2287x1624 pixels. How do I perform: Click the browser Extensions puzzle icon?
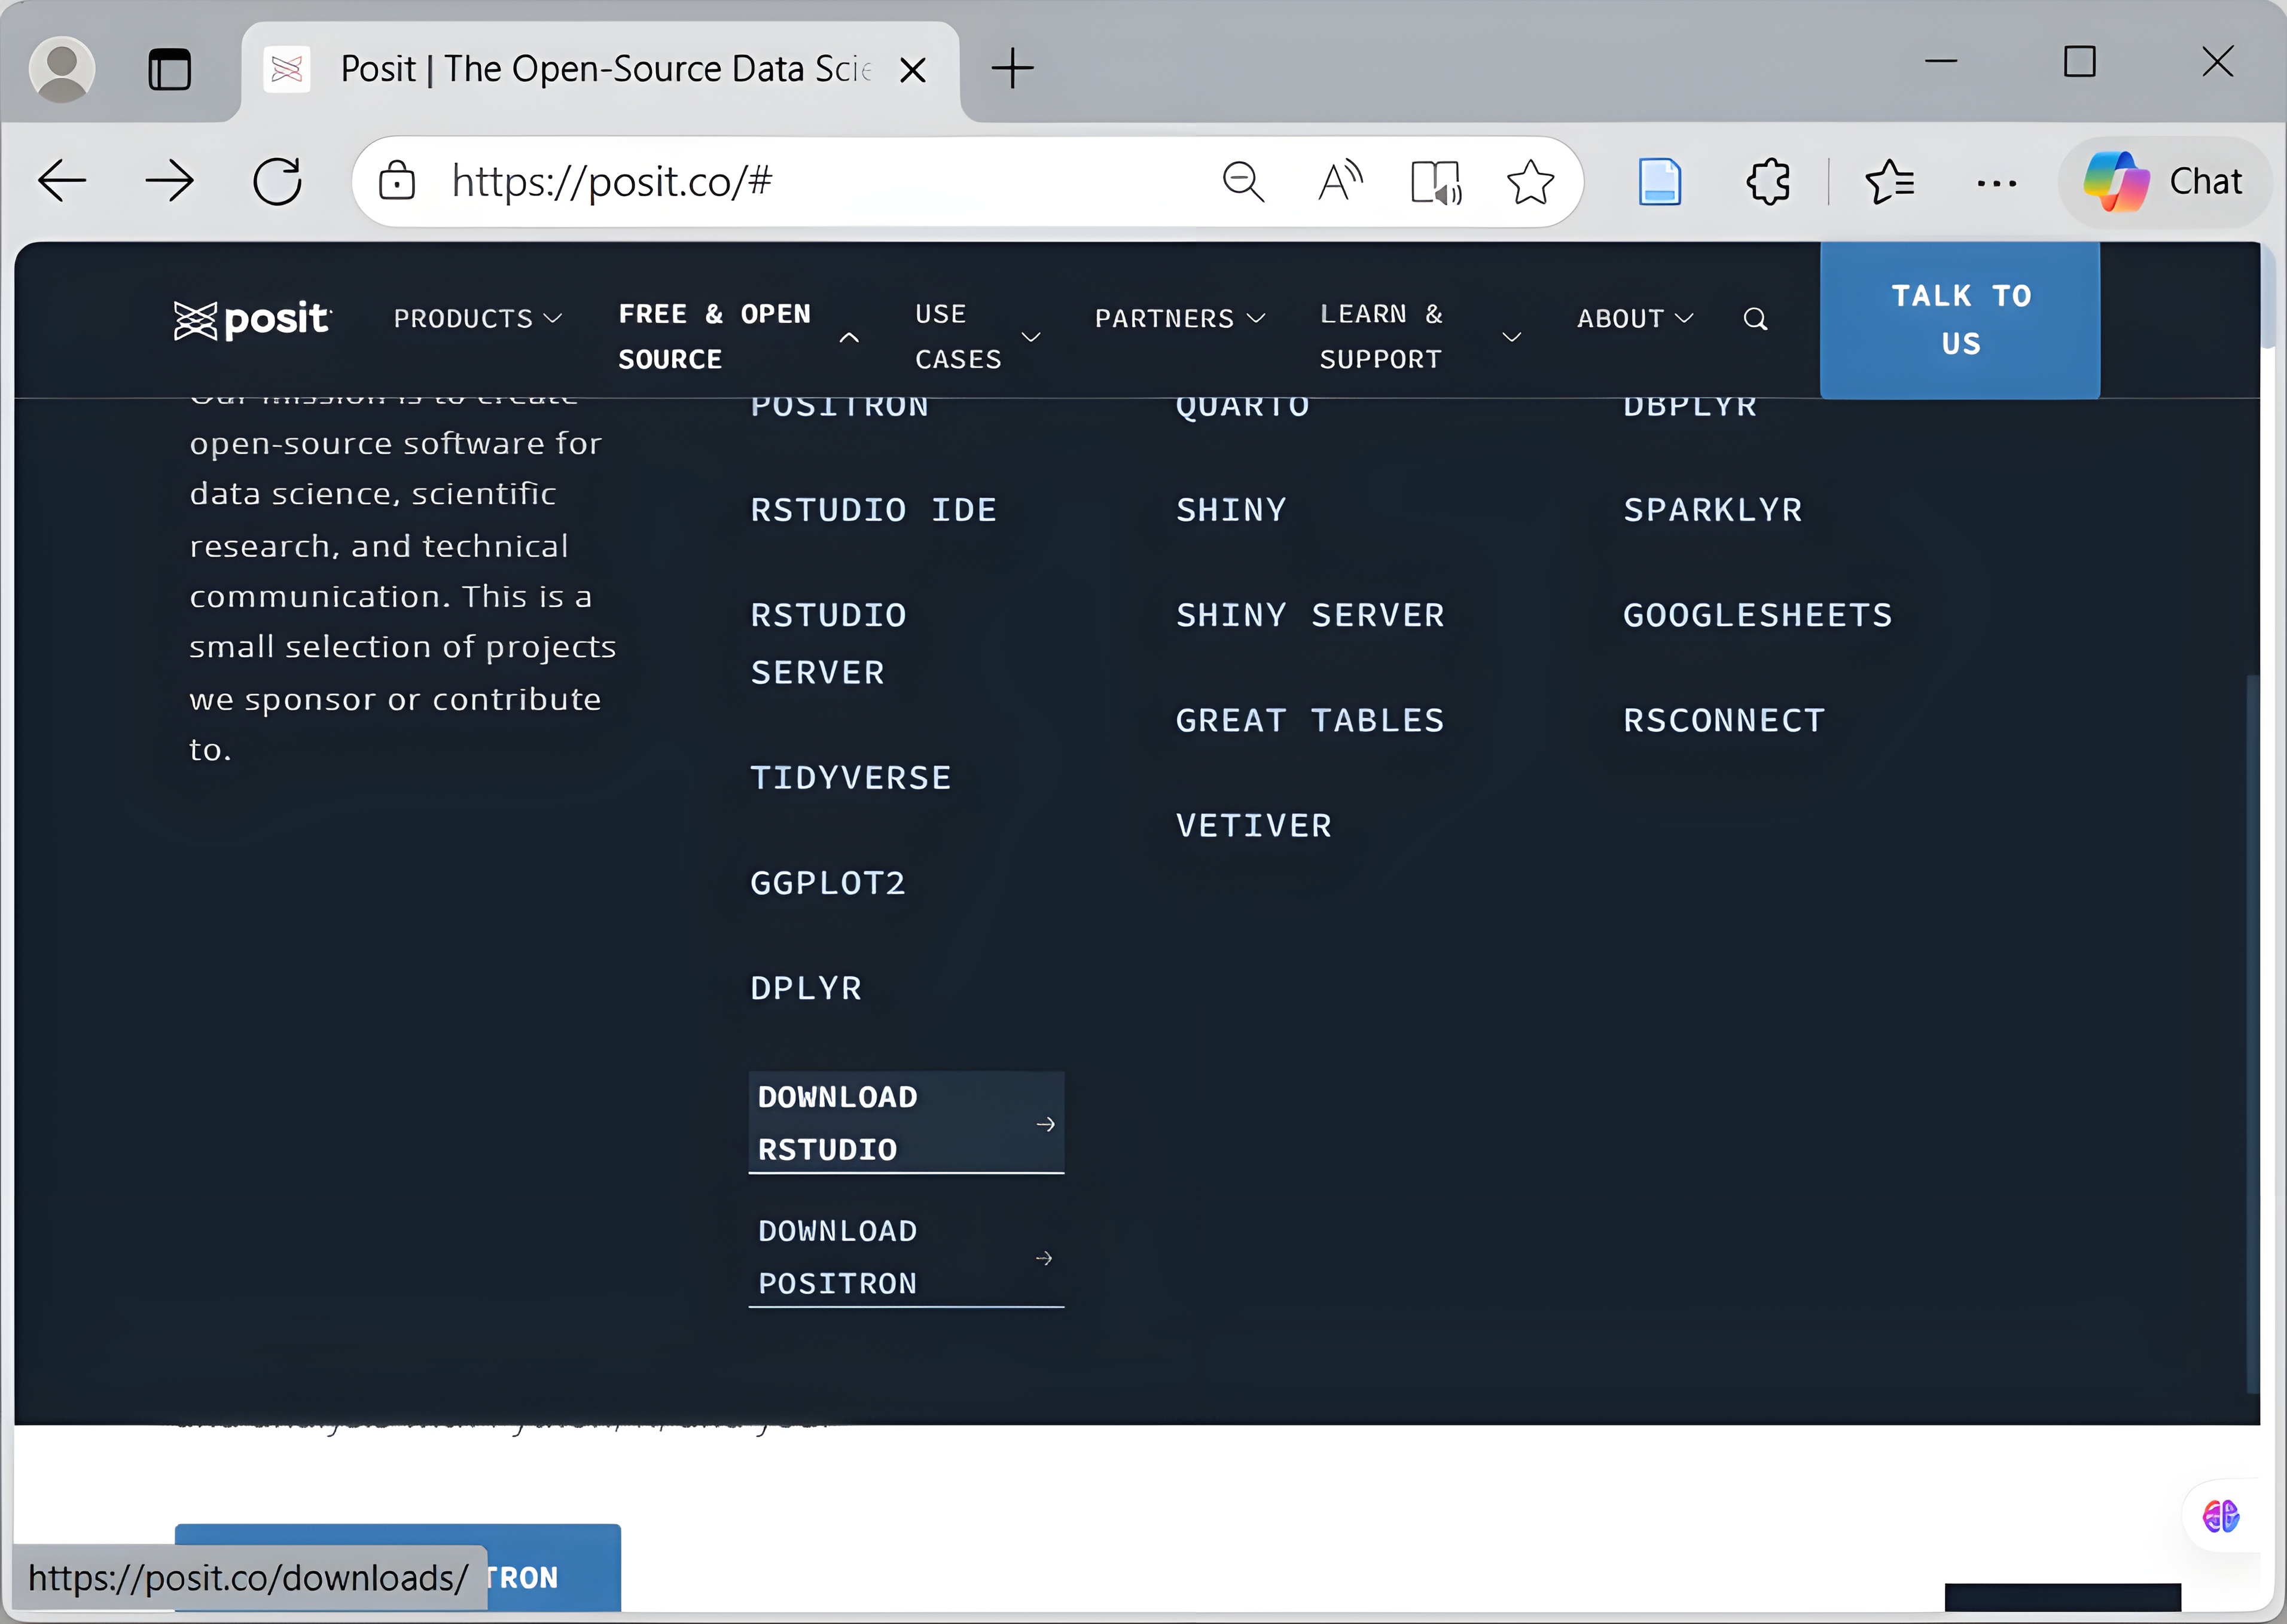point(1768,182)
